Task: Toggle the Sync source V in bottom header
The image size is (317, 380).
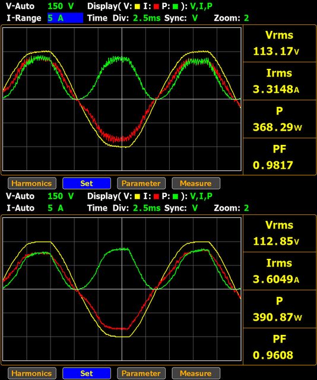Action: [x=195, y=208]
